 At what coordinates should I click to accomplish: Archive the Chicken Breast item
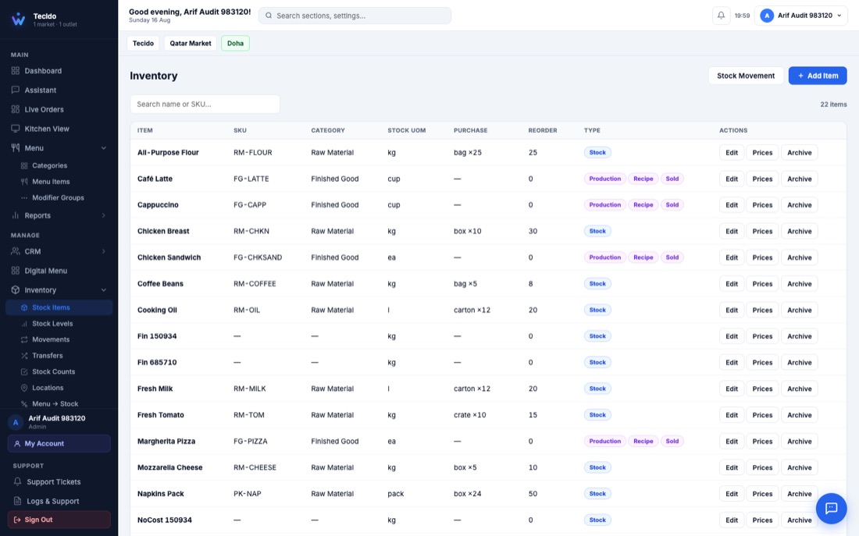pos(800,231)
